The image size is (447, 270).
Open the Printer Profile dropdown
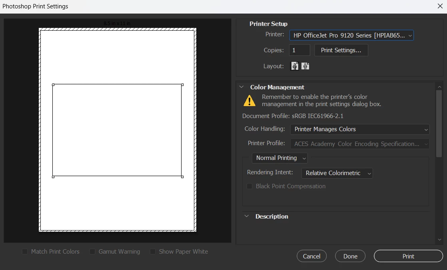360,144
